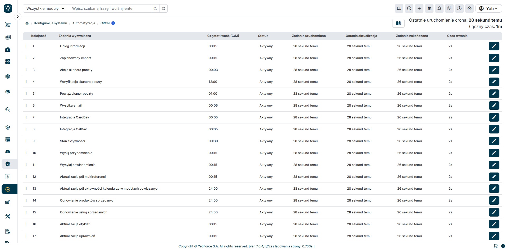
Task: Select the Weryfikacja skanera poczty task name
Action: pyautogui.click(x=81, y=82)
